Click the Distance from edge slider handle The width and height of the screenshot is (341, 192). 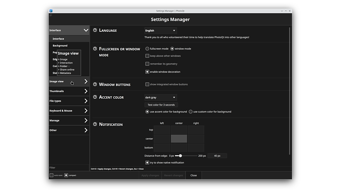[x=180, y=156]
